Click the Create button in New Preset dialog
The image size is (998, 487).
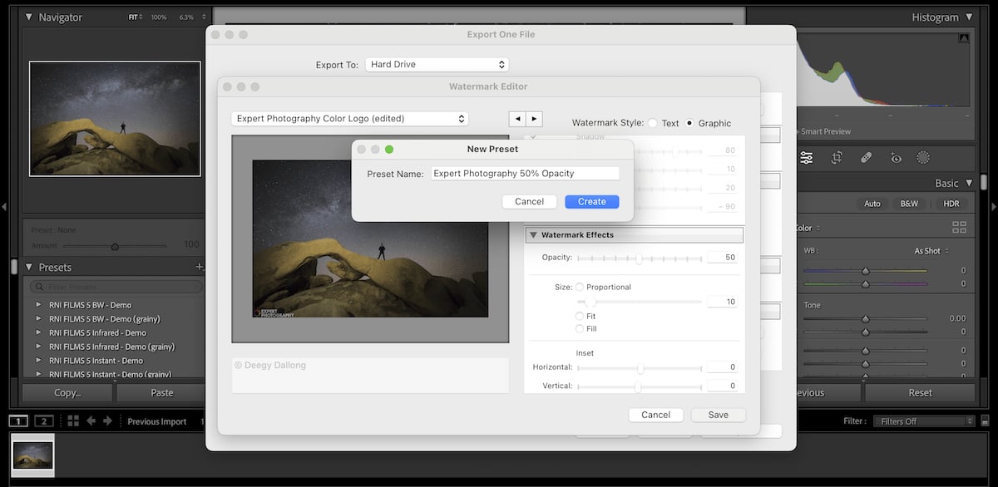591,201
